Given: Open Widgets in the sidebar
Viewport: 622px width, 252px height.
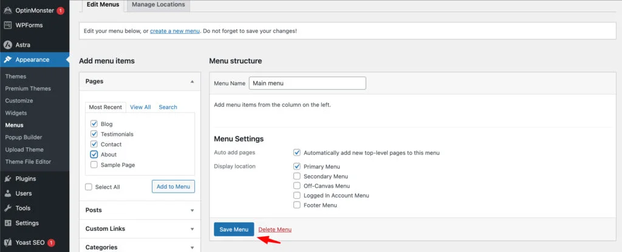Looking at the screenshot, I should (x=16, y=113).
